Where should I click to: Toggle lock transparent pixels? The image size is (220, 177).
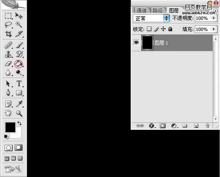149,29
